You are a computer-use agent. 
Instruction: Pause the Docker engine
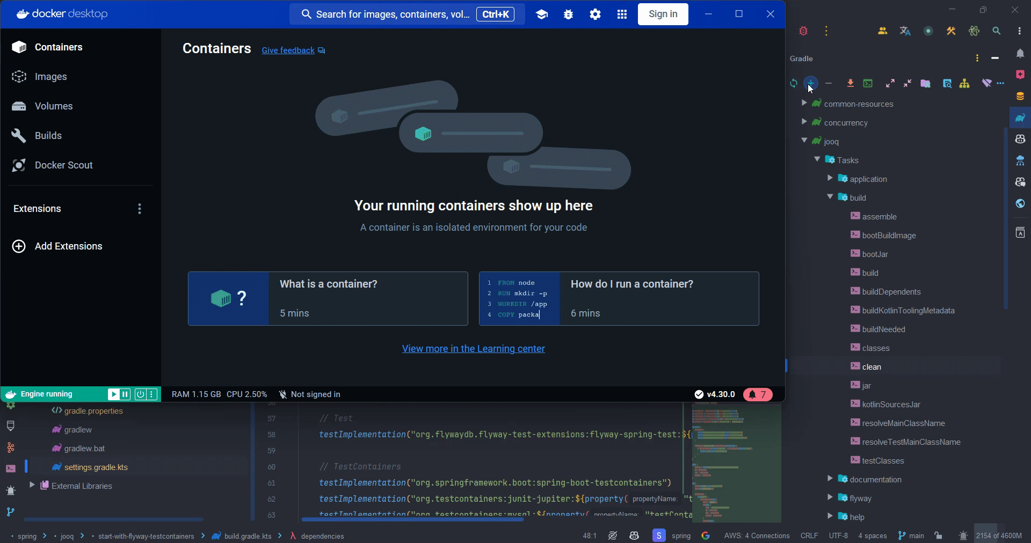(125, 394)
